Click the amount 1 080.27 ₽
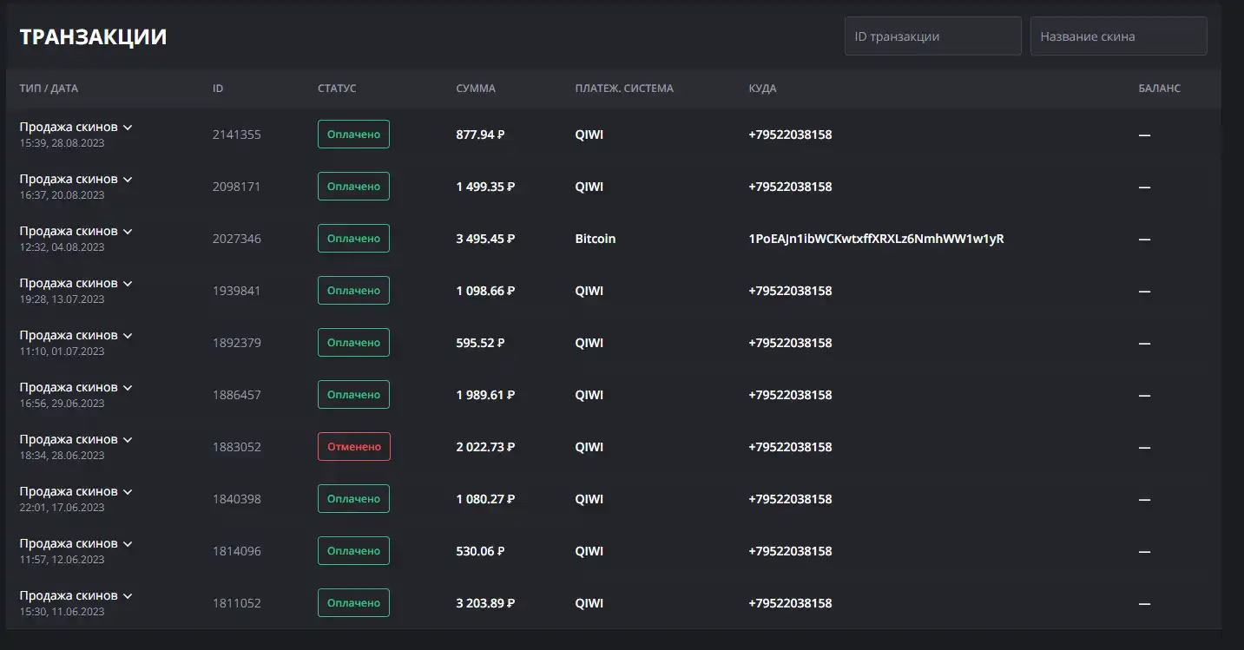 485,499
